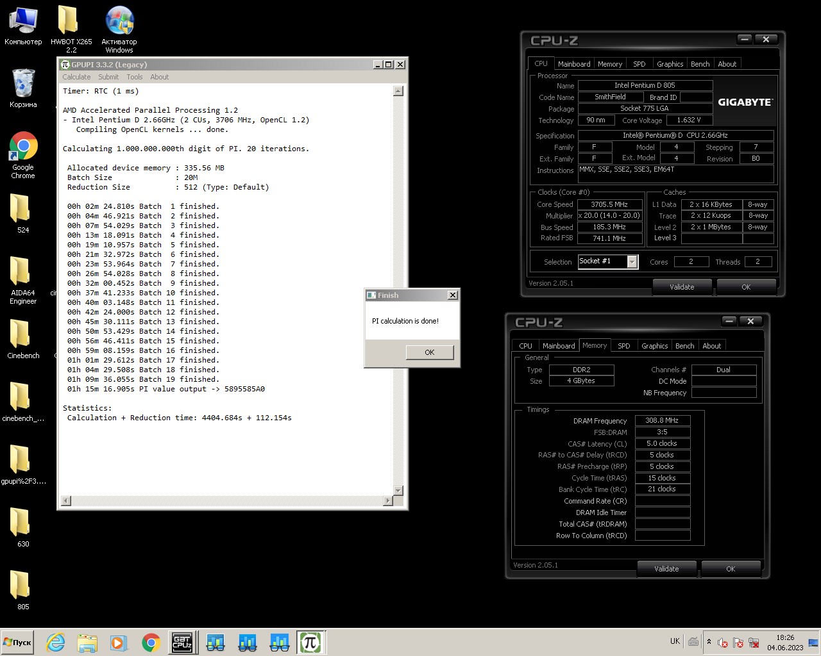Switch to About tab in lower CPU-Z

pos(712,346)
